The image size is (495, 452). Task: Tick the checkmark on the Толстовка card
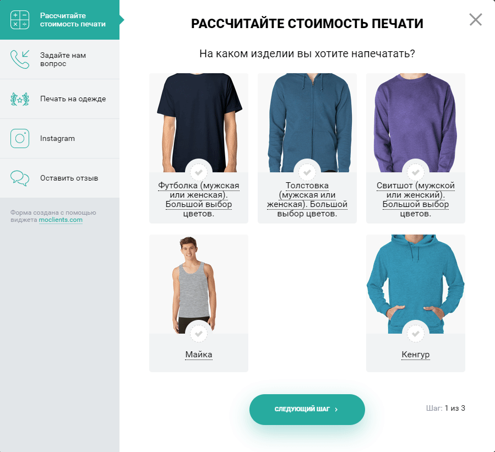pyautogui.click(x=307, y=172)
